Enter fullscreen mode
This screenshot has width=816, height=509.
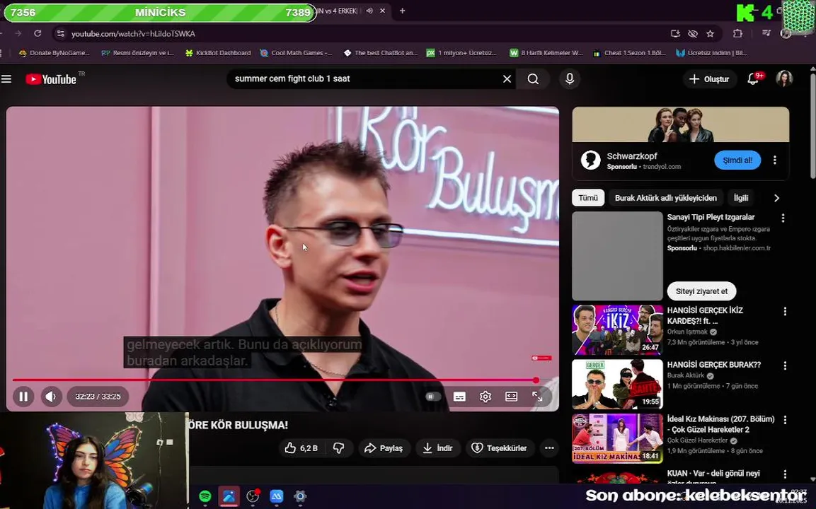[538, 397]
